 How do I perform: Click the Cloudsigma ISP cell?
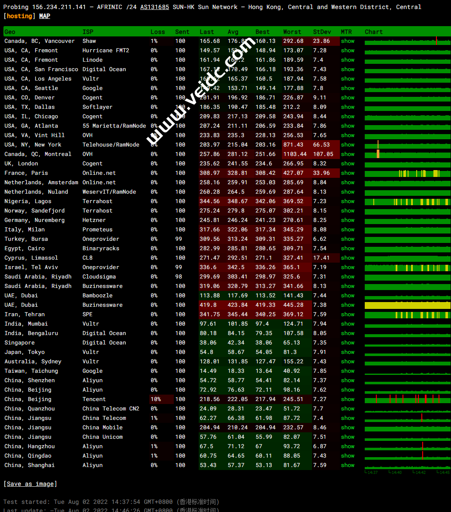click(99, 277)
